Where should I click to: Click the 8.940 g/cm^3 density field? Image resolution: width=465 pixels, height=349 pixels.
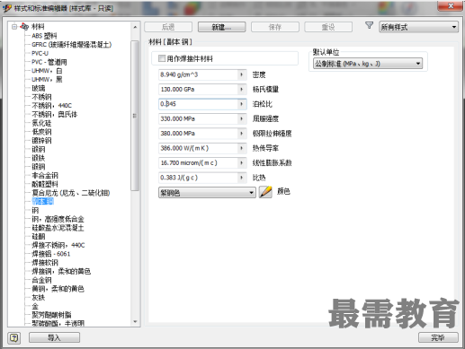tap(198, 74)
